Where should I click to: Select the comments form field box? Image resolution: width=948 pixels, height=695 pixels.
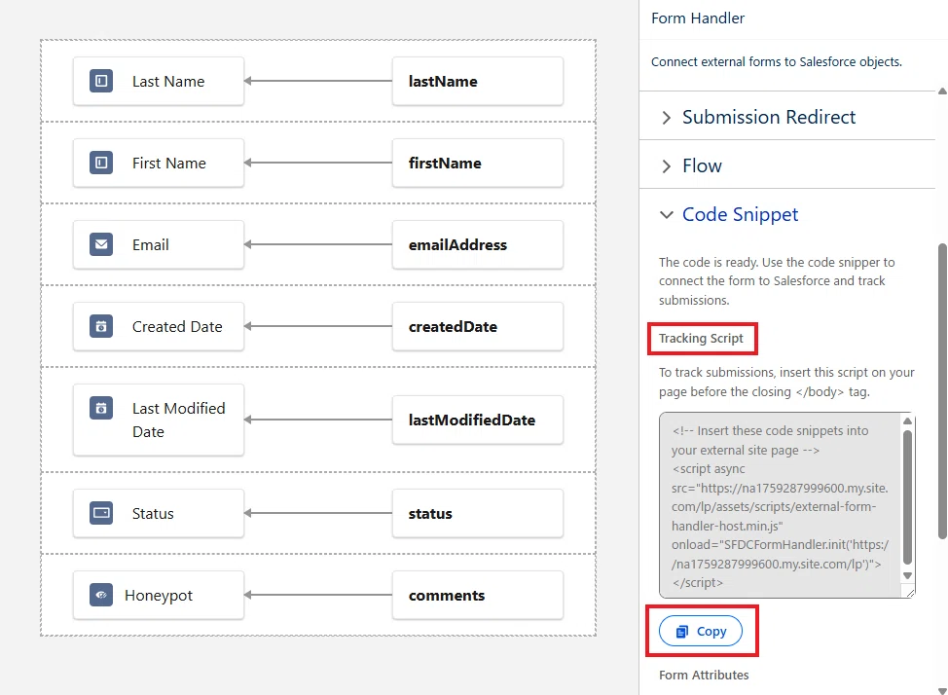tap(478, 595)
